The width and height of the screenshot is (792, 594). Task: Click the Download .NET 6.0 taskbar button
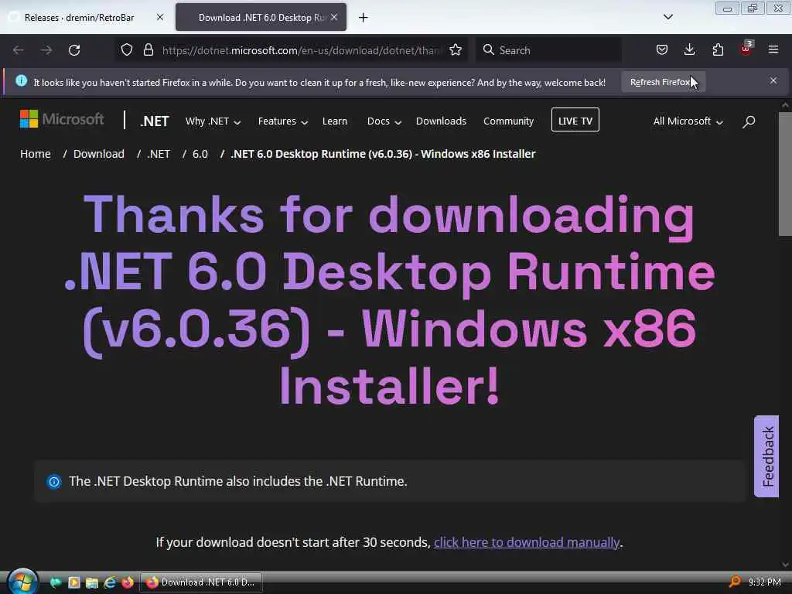[201, 582]
